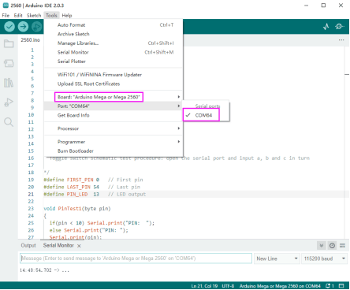This screenshot has width=350, height=290.
Task: Open the New Line line-ending dropdown
Action: tap(277, 258)
